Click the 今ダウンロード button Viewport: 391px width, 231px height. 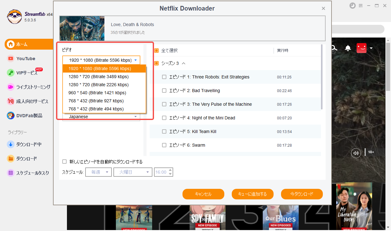302,194
